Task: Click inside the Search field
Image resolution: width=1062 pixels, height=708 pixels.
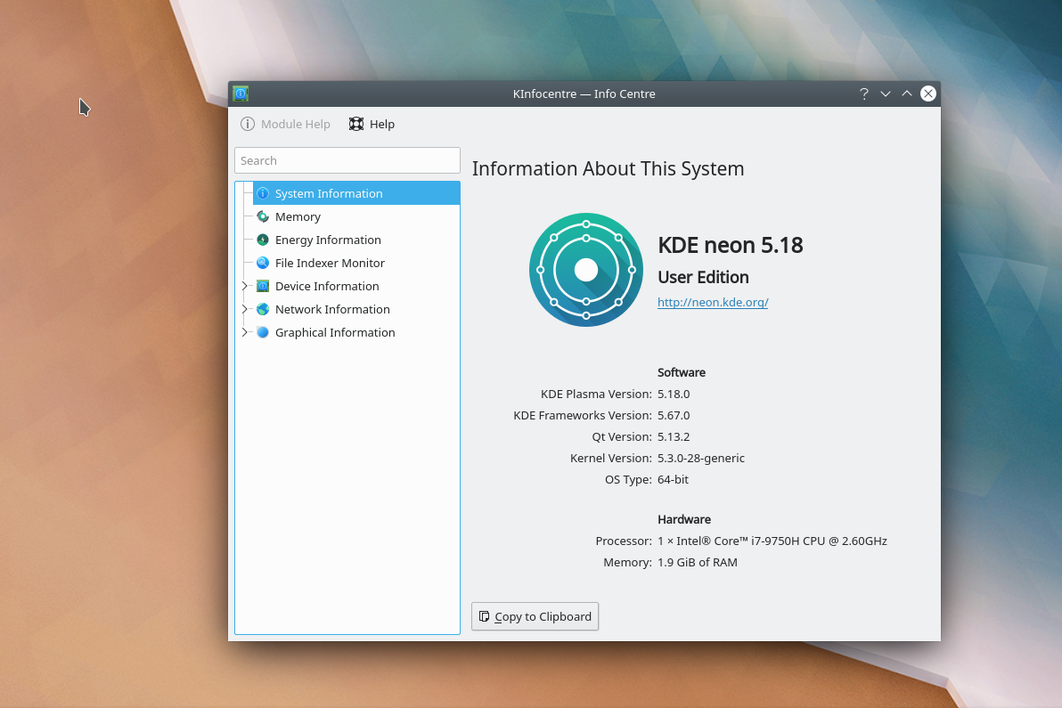Action: pyautogui.click(x=347, y=160)
